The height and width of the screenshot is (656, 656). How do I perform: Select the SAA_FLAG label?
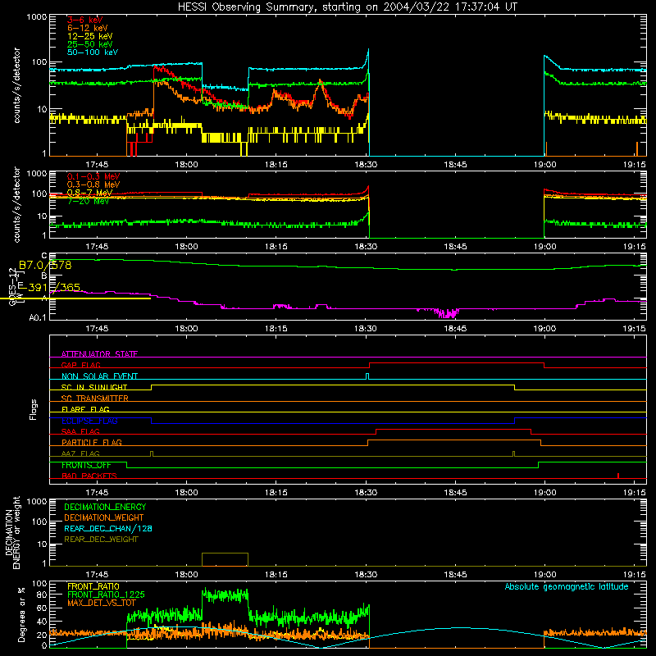[80, 431]
